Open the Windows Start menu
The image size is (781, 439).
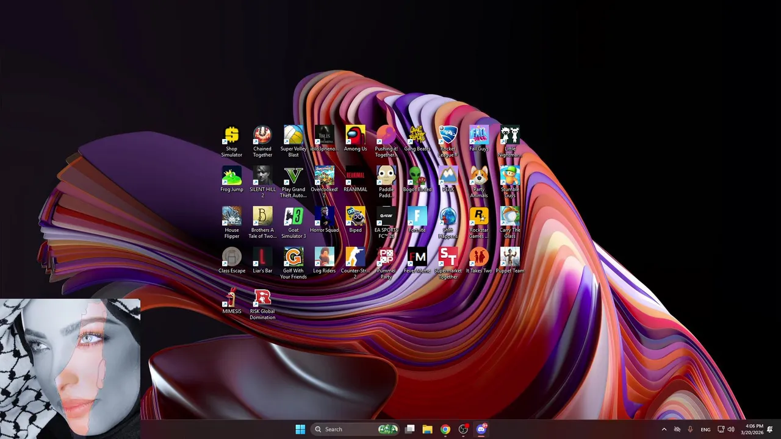click(300, 429)
